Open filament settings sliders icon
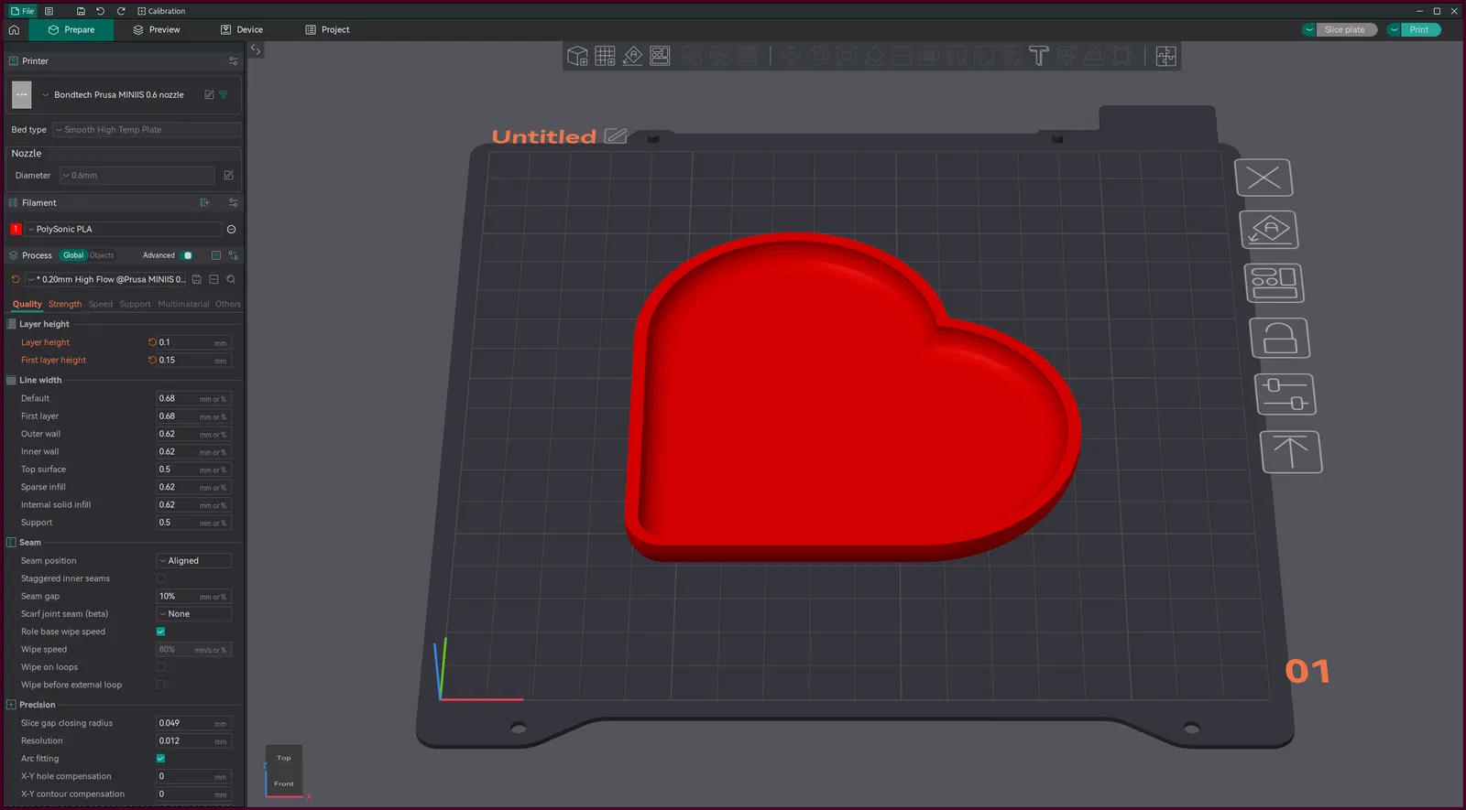Screen dimensions: 1466x810 point(234,203)
